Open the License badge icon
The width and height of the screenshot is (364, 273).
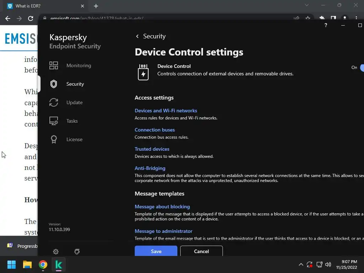(x=54, y=139)
